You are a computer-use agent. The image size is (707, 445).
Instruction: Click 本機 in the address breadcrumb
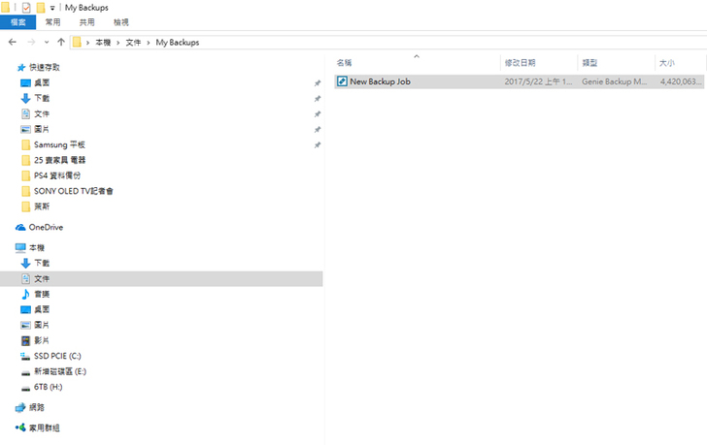pyautogui.click(x=103, y=43)
